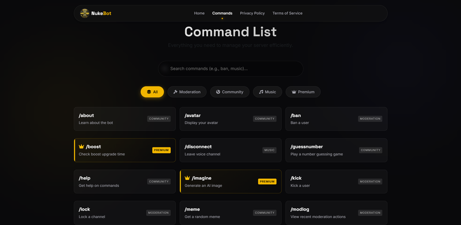The height and width of the screenshot is (225, 461).
Task: Focus the Search commands input field
Action: point(232,69)
